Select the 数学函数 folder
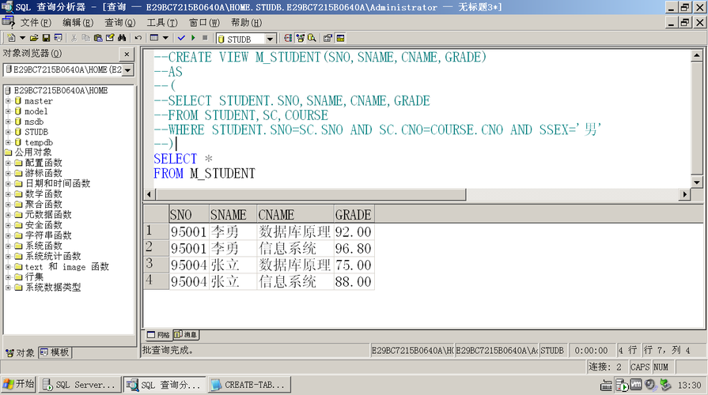Image resolution: width=708 pixels, height=395 pixels. coord(44,194)
